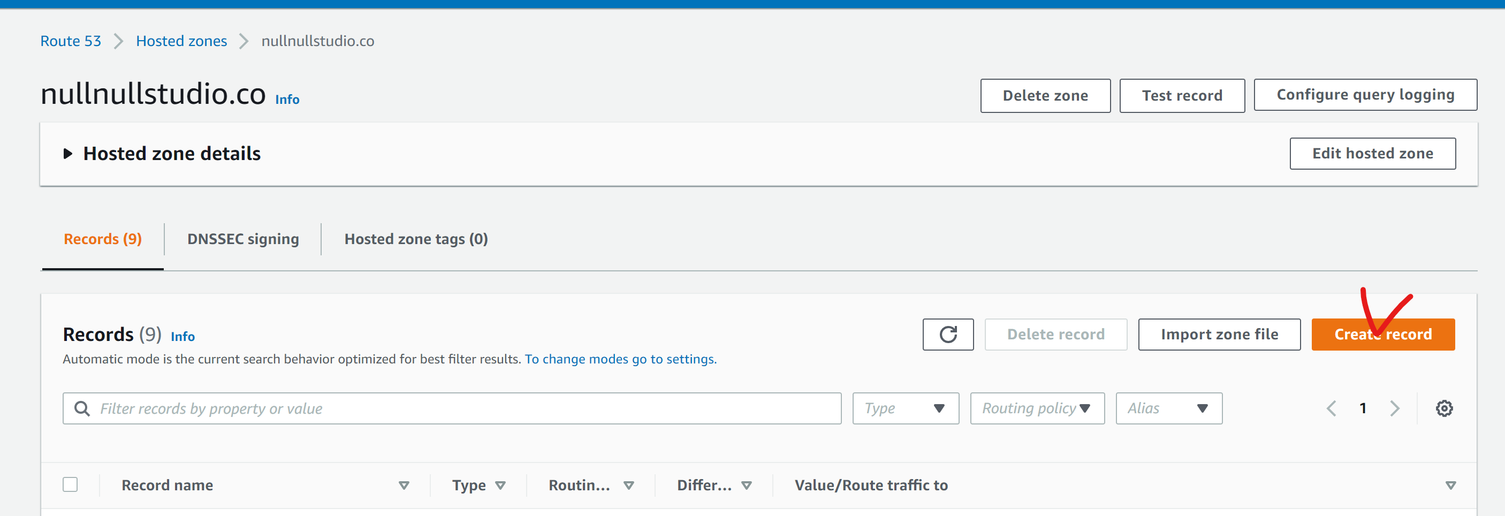Click the Delete zone button
The image size is (1505, 516).
tap(1045, 96)
